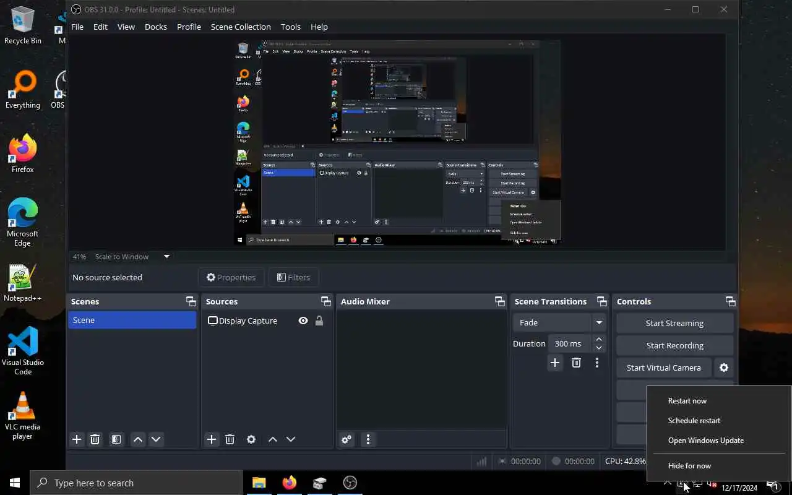The height and width of the screenshot is (495, 792).
Task: Open the Edit menu
Action: tap(100, 27)
